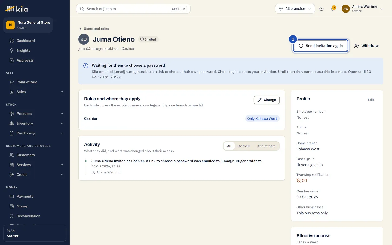The image size is (392, 245).
Task: Filter activity to By them
Action: (244, 146)
